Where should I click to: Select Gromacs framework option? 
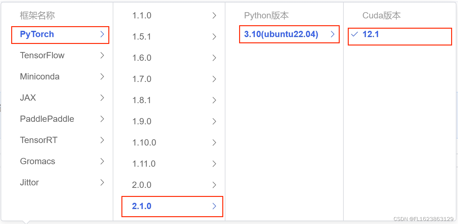coord(37,161)
